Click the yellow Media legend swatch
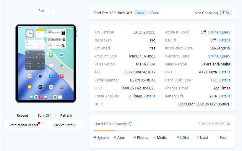 [155, 137]
